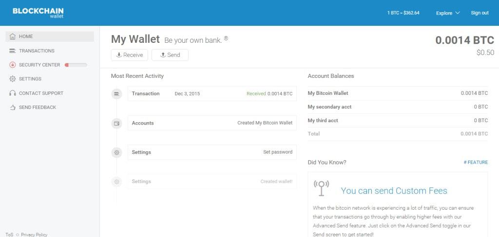The image size is (499, 237).
Task: Click the Transactions list icon in sidebar
Action: [x=12, y=51]
